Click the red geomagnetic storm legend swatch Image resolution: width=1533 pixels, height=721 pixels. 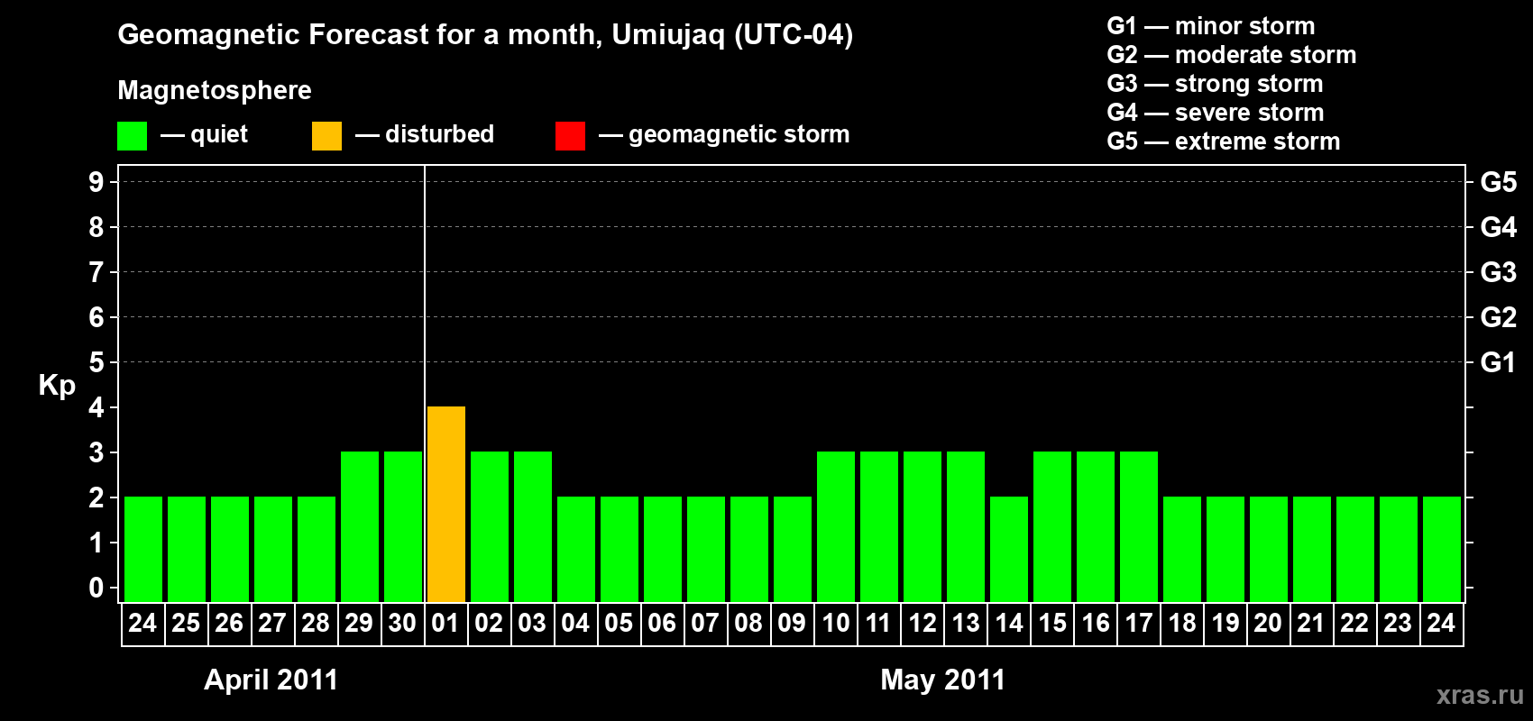(x=570, y=136)
